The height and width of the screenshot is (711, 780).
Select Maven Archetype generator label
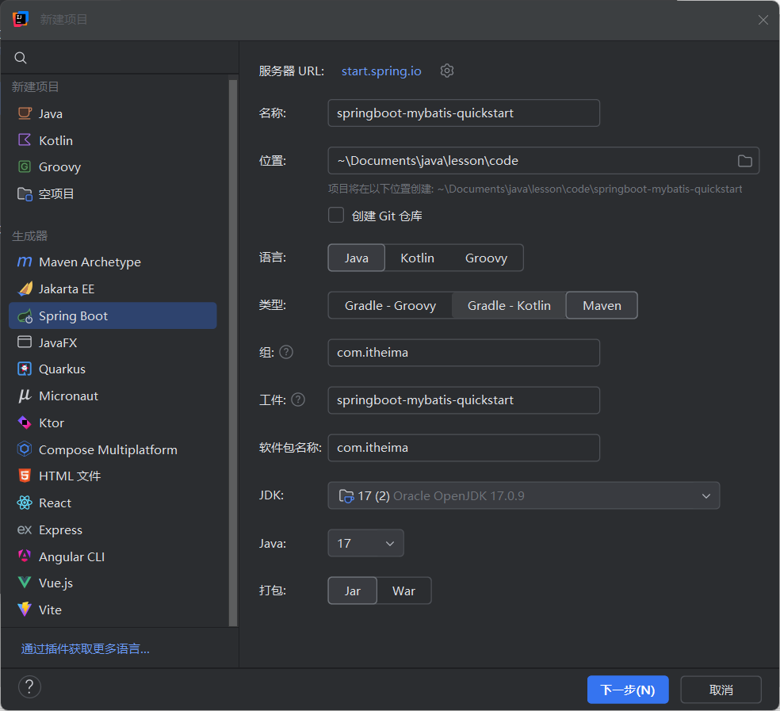[90, 262]
